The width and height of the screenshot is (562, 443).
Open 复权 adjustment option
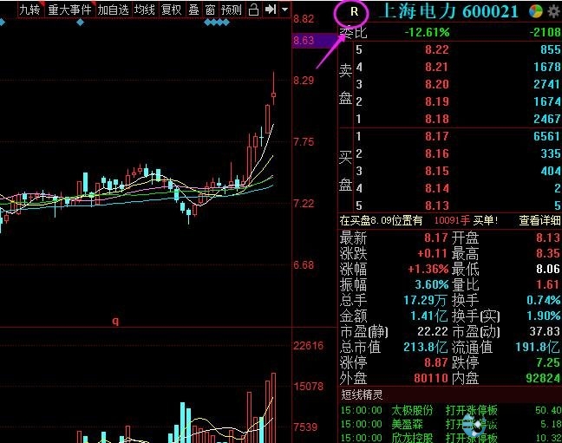(172, 10)
